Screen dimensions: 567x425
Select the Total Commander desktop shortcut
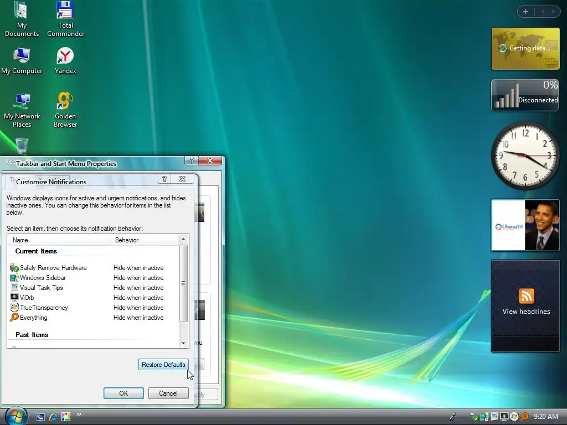(x=65, y=19)
